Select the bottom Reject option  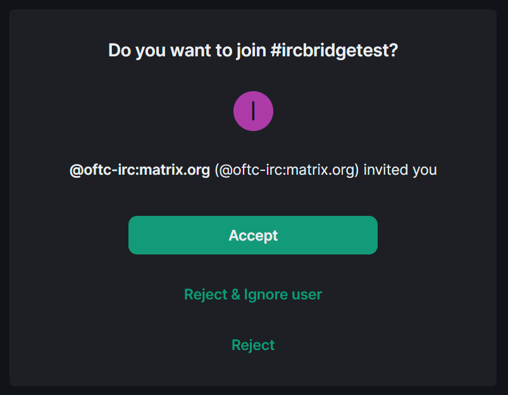(x=253, y=345)
